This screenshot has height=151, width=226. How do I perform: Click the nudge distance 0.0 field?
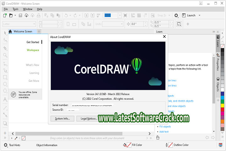[137, 24]
